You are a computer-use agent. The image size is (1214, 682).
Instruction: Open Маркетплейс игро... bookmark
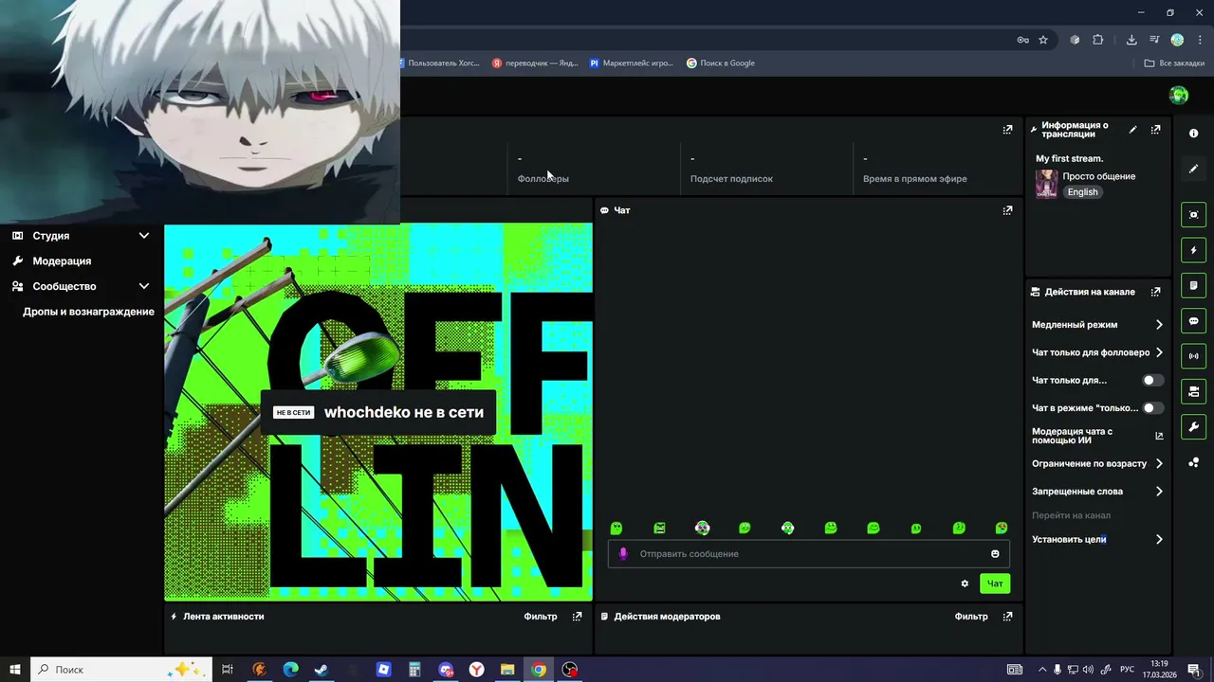[631, 63]
